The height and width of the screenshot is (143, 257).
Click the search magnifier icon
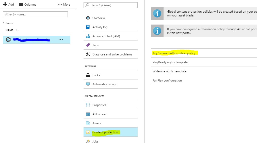[x=87, y=5]
